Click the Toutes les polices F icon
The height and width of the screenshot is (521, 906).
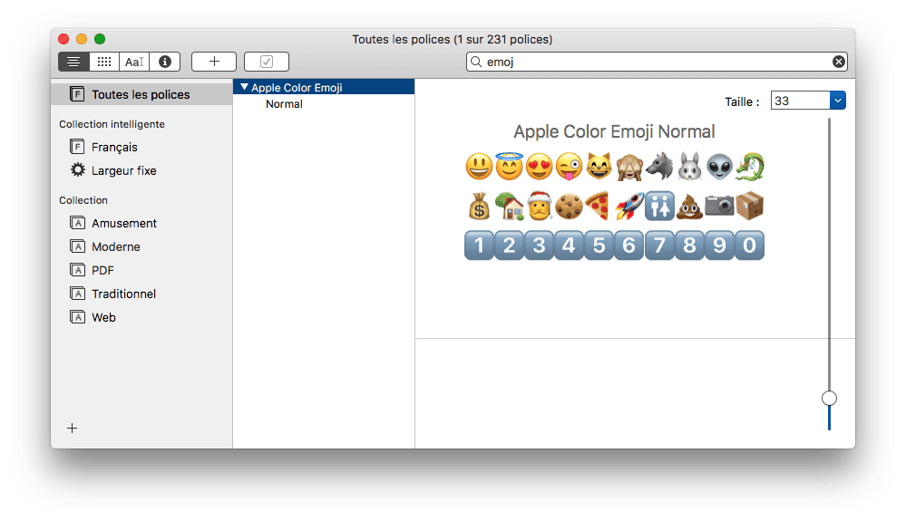[77, 94]
